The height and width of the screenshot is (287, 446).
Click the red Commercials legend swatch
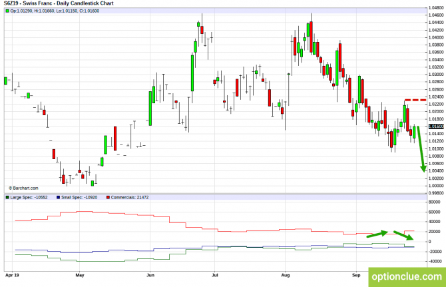(x=108, y=197)
